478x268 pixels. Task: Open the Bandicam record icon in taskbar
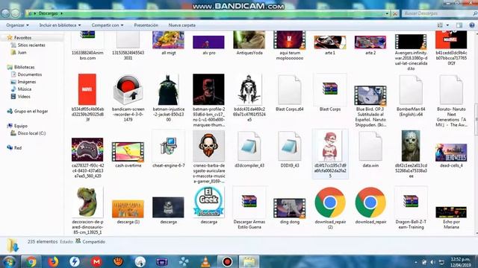coord(227,261)
